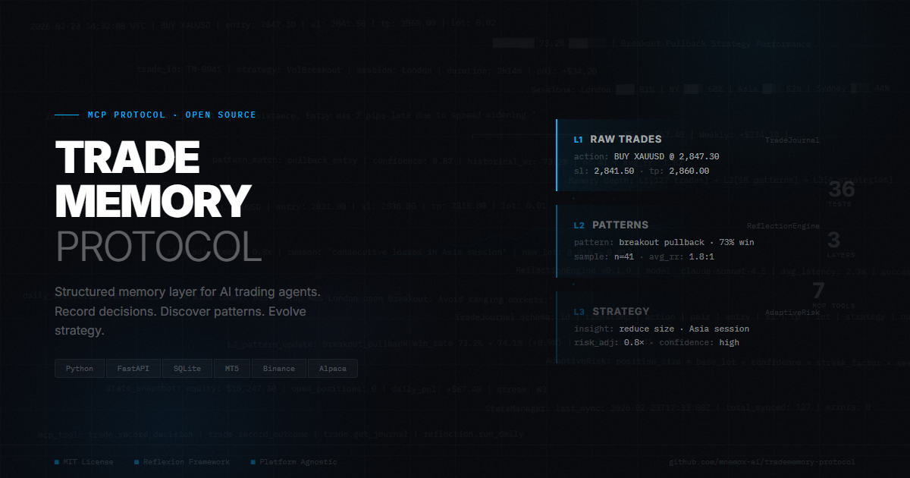Open the GitHub repository link

761,461
